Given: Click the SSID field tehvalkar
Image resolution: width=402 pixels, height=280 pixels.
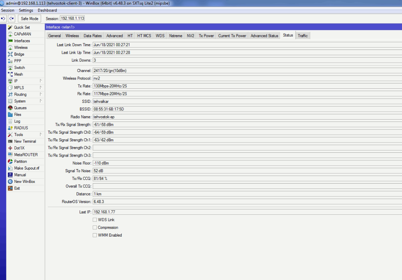Looking at the screenshot, I should click(247, 101).
